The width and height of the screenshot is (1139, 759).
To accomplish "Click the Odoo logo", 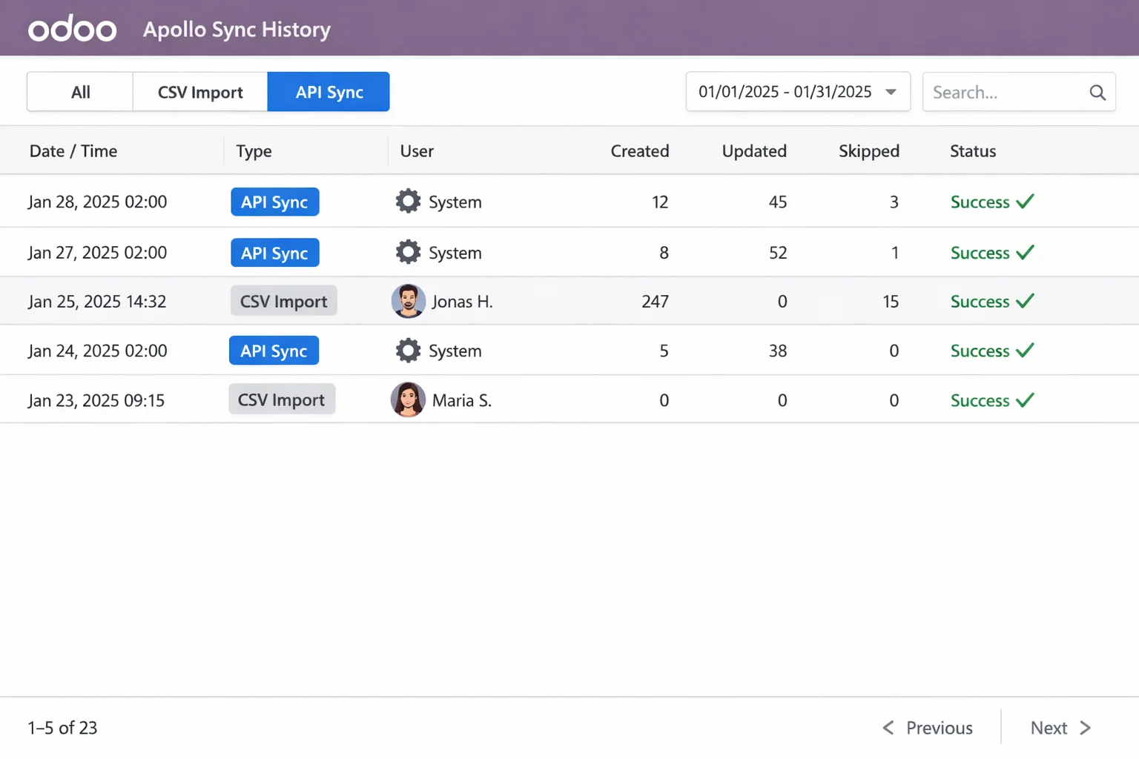I will tap(72, 29).
